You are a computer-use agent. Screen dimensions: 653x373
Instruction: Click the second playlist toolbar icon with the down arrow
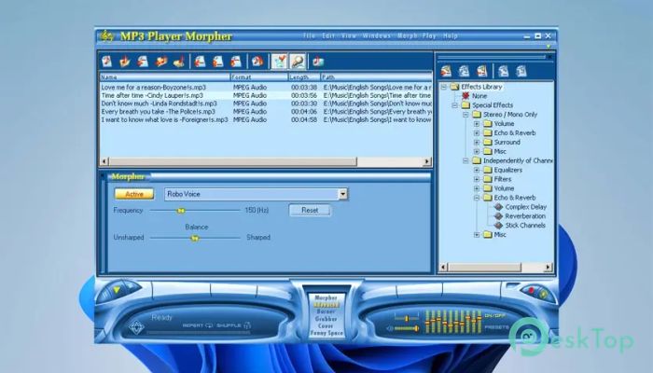point(125,62)
